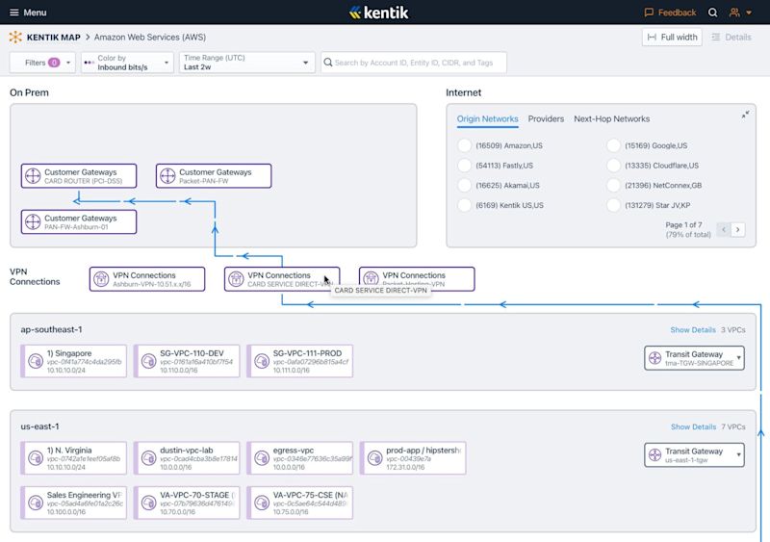Click the CARD ROUTER Customer Gateway icon

[33, 176]
